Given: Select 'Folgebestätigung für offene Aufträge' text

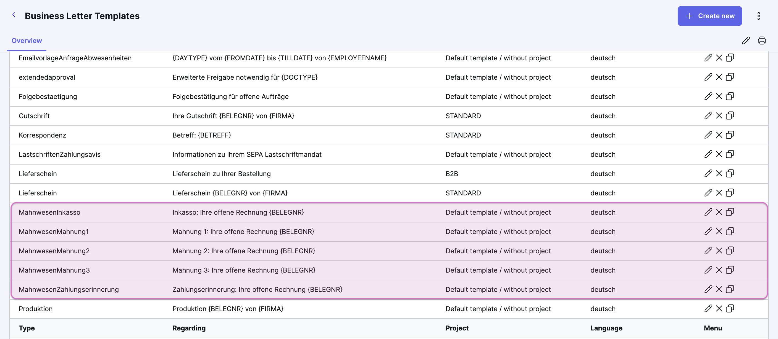Looking at the screenshot, I should tap(230, 96).
